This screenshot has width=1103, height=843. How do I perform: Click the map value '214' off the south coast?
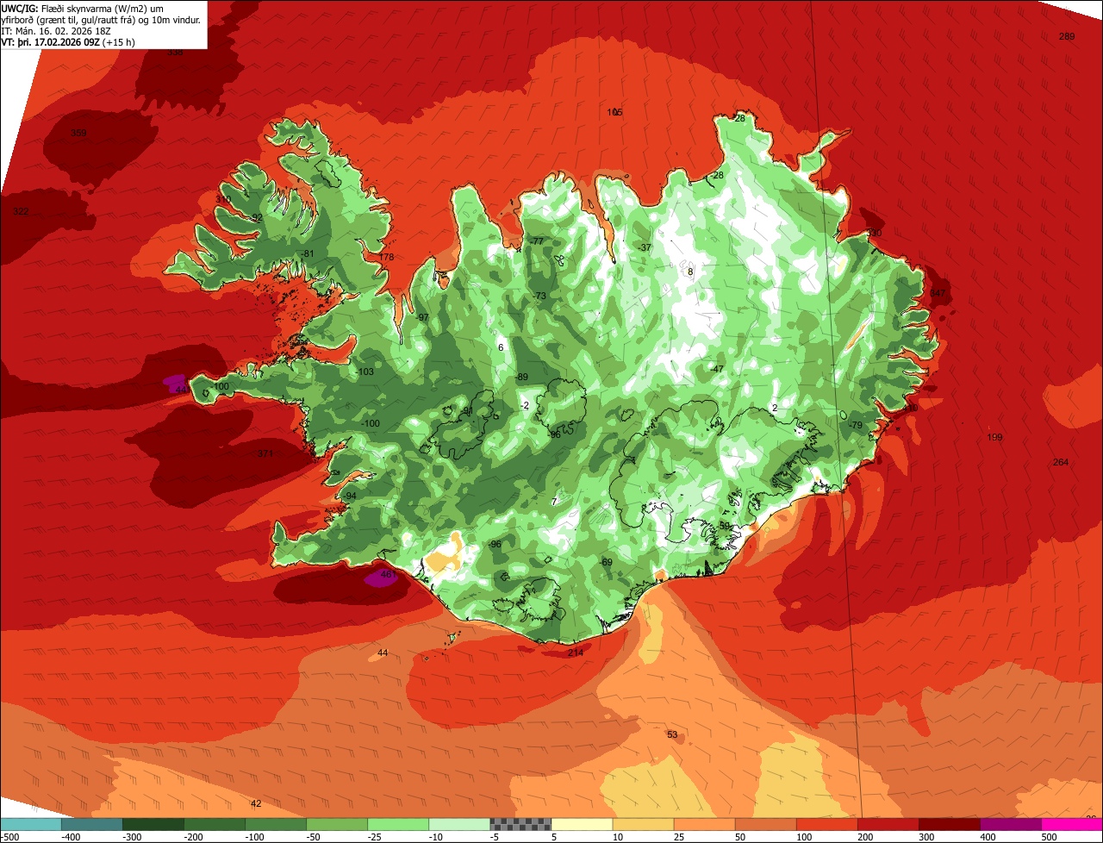(576, 653)
